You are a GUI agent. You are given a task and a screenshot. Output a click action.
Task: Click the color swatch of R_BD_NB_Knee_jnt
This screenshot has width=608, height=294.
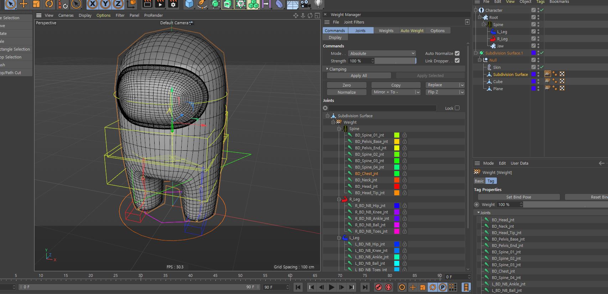pyautogui.click(x=397, y=212)
